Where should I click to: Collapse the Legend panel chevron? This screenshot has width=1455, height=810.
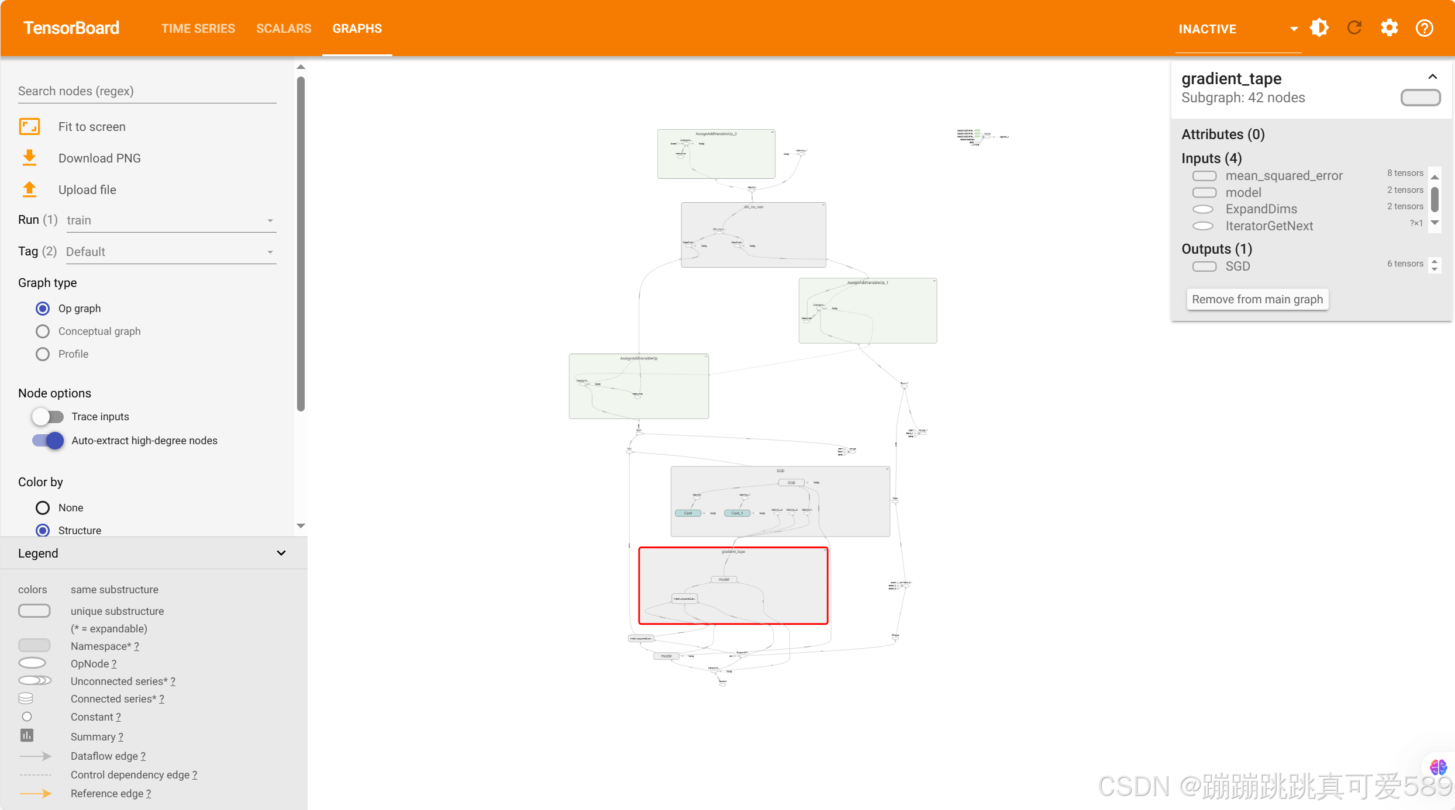pos(281,553)
